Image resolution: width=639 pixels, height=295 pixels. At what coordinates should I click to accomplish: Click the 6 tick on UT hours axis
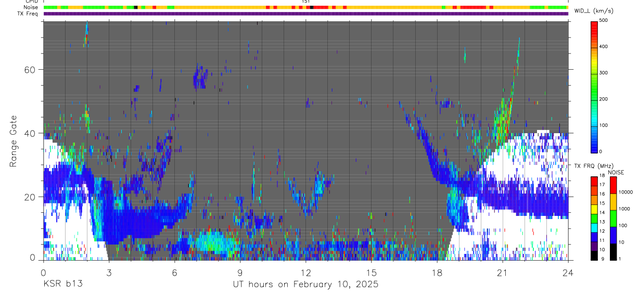coord(174,272)
